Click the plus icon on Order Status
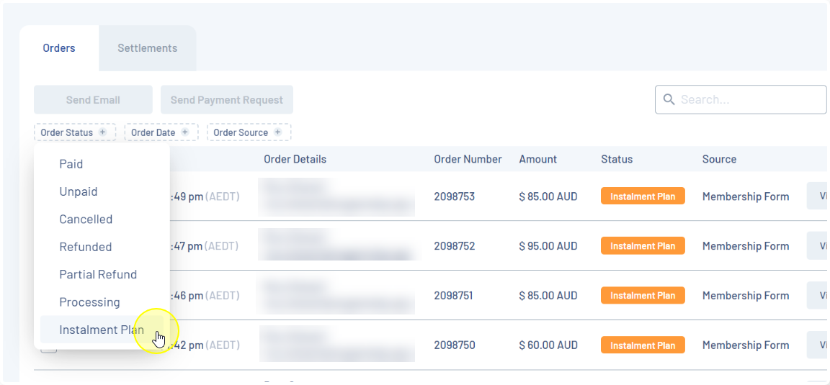The width and height of the screenshot is (830, 385). pyautogui.click(x=103, y=132)
